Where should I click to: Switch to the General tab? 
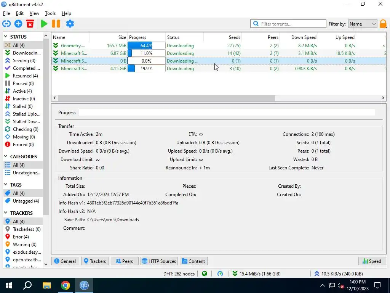click(65, 261)
